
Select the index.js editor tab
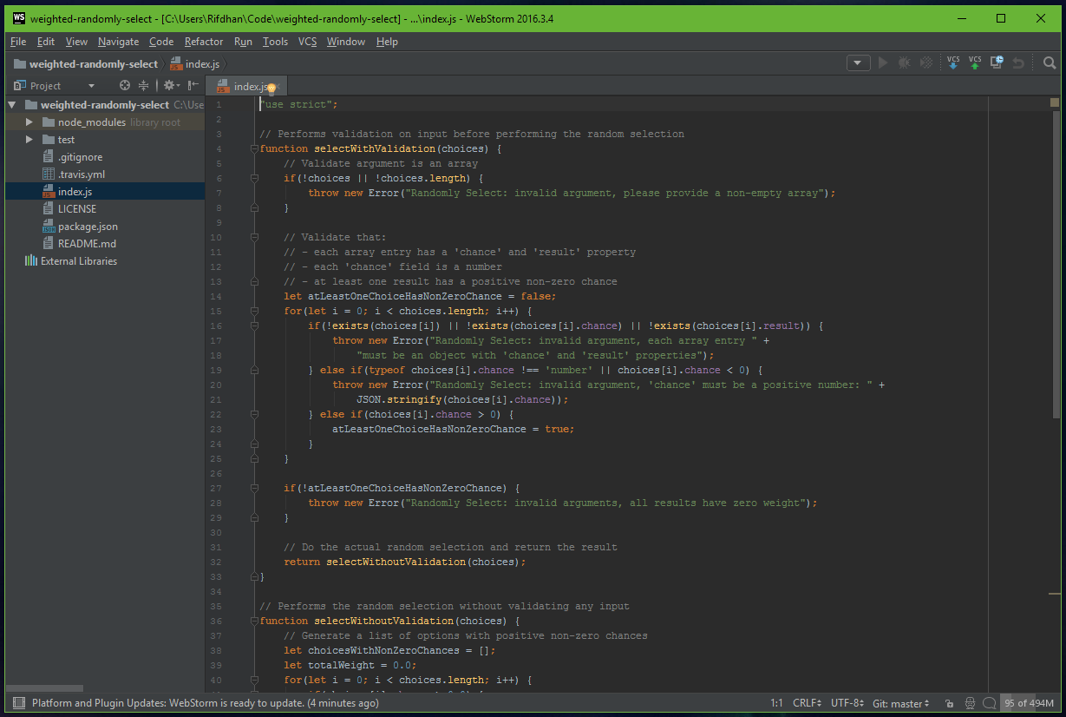250,86
